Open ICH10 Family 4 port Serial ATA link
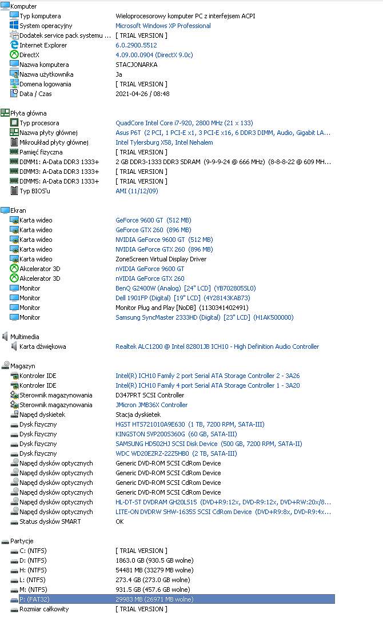This screenshot has height=621, width=383. [x=208, y=385]
